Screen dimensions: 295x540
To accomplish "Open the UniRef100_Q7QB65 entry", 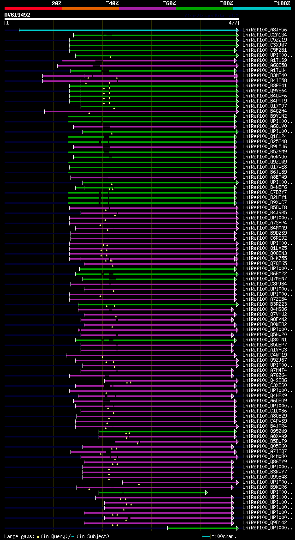I will [x=265, y=263].
